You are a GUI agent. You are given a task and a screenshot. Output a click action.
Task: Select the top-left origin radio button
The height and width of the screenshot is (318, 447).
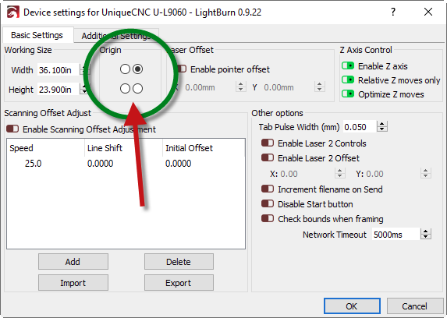125,69
